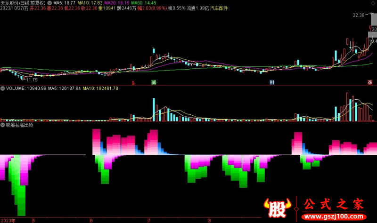Jump to month 7 on time axis
This screenshot has width=377, height=223.
[149, 221]
